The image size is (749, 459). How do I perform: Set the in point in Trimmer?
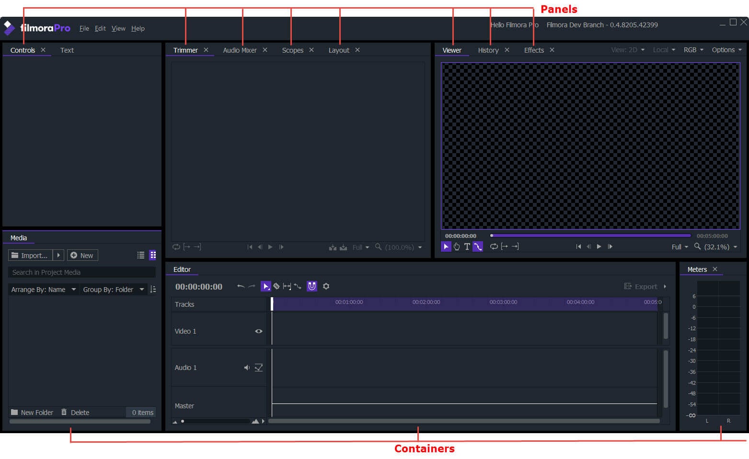(x=187, y=247)
